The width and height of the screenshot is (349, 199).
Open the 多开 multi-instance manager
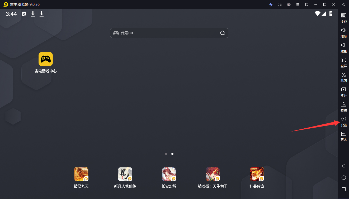(x=343, y=91)
